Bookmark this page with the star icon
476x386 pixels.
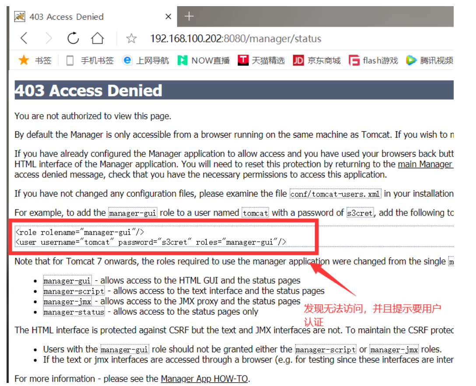pyautogui.click(x=131, y=38)
